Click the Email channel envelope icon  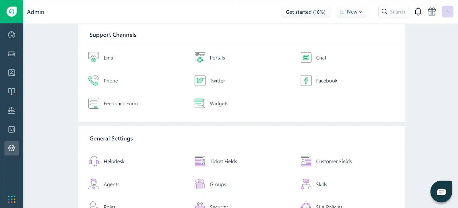tap(94, 57)
